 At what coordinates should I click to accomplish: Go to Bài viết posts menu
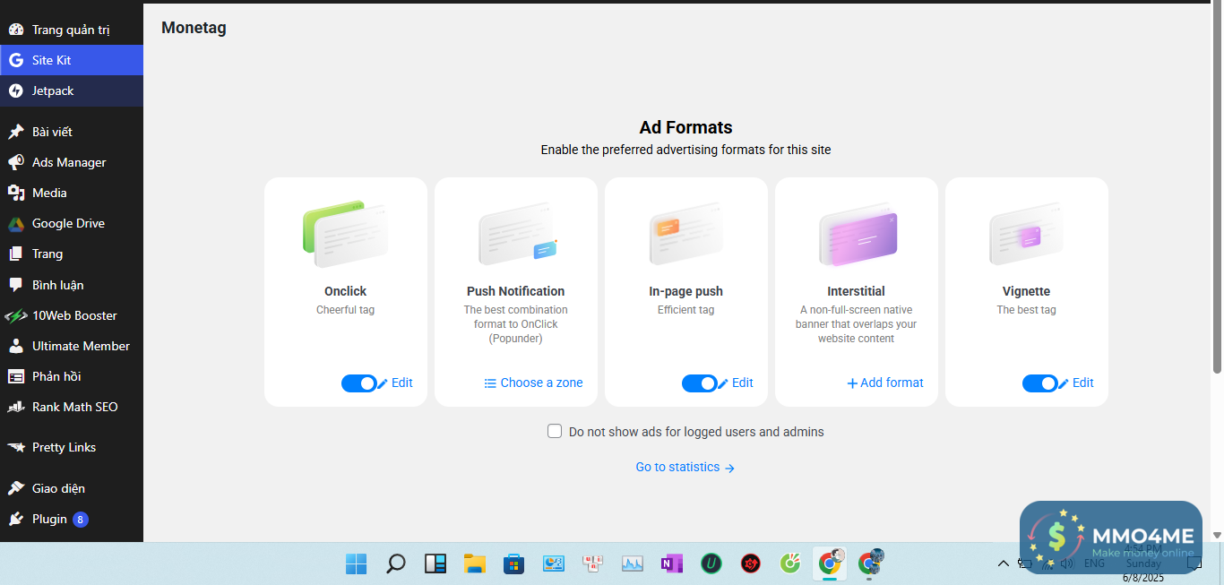pos(72,132)
